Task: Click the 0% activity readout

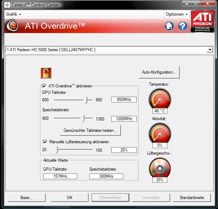Action: point(160,145)
